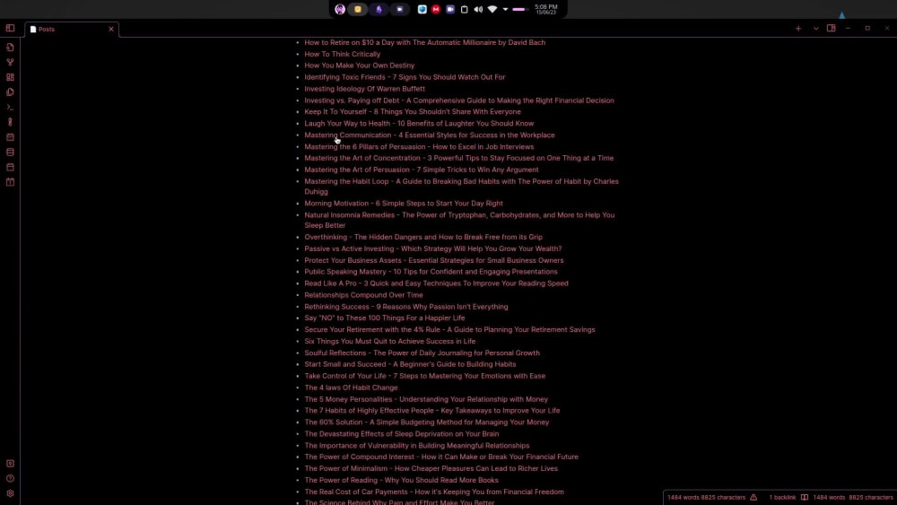Open link 'The Devastating Effects of Sleep Deprivation'
This screenshot has width=897, height=505.
click(401, 434)
